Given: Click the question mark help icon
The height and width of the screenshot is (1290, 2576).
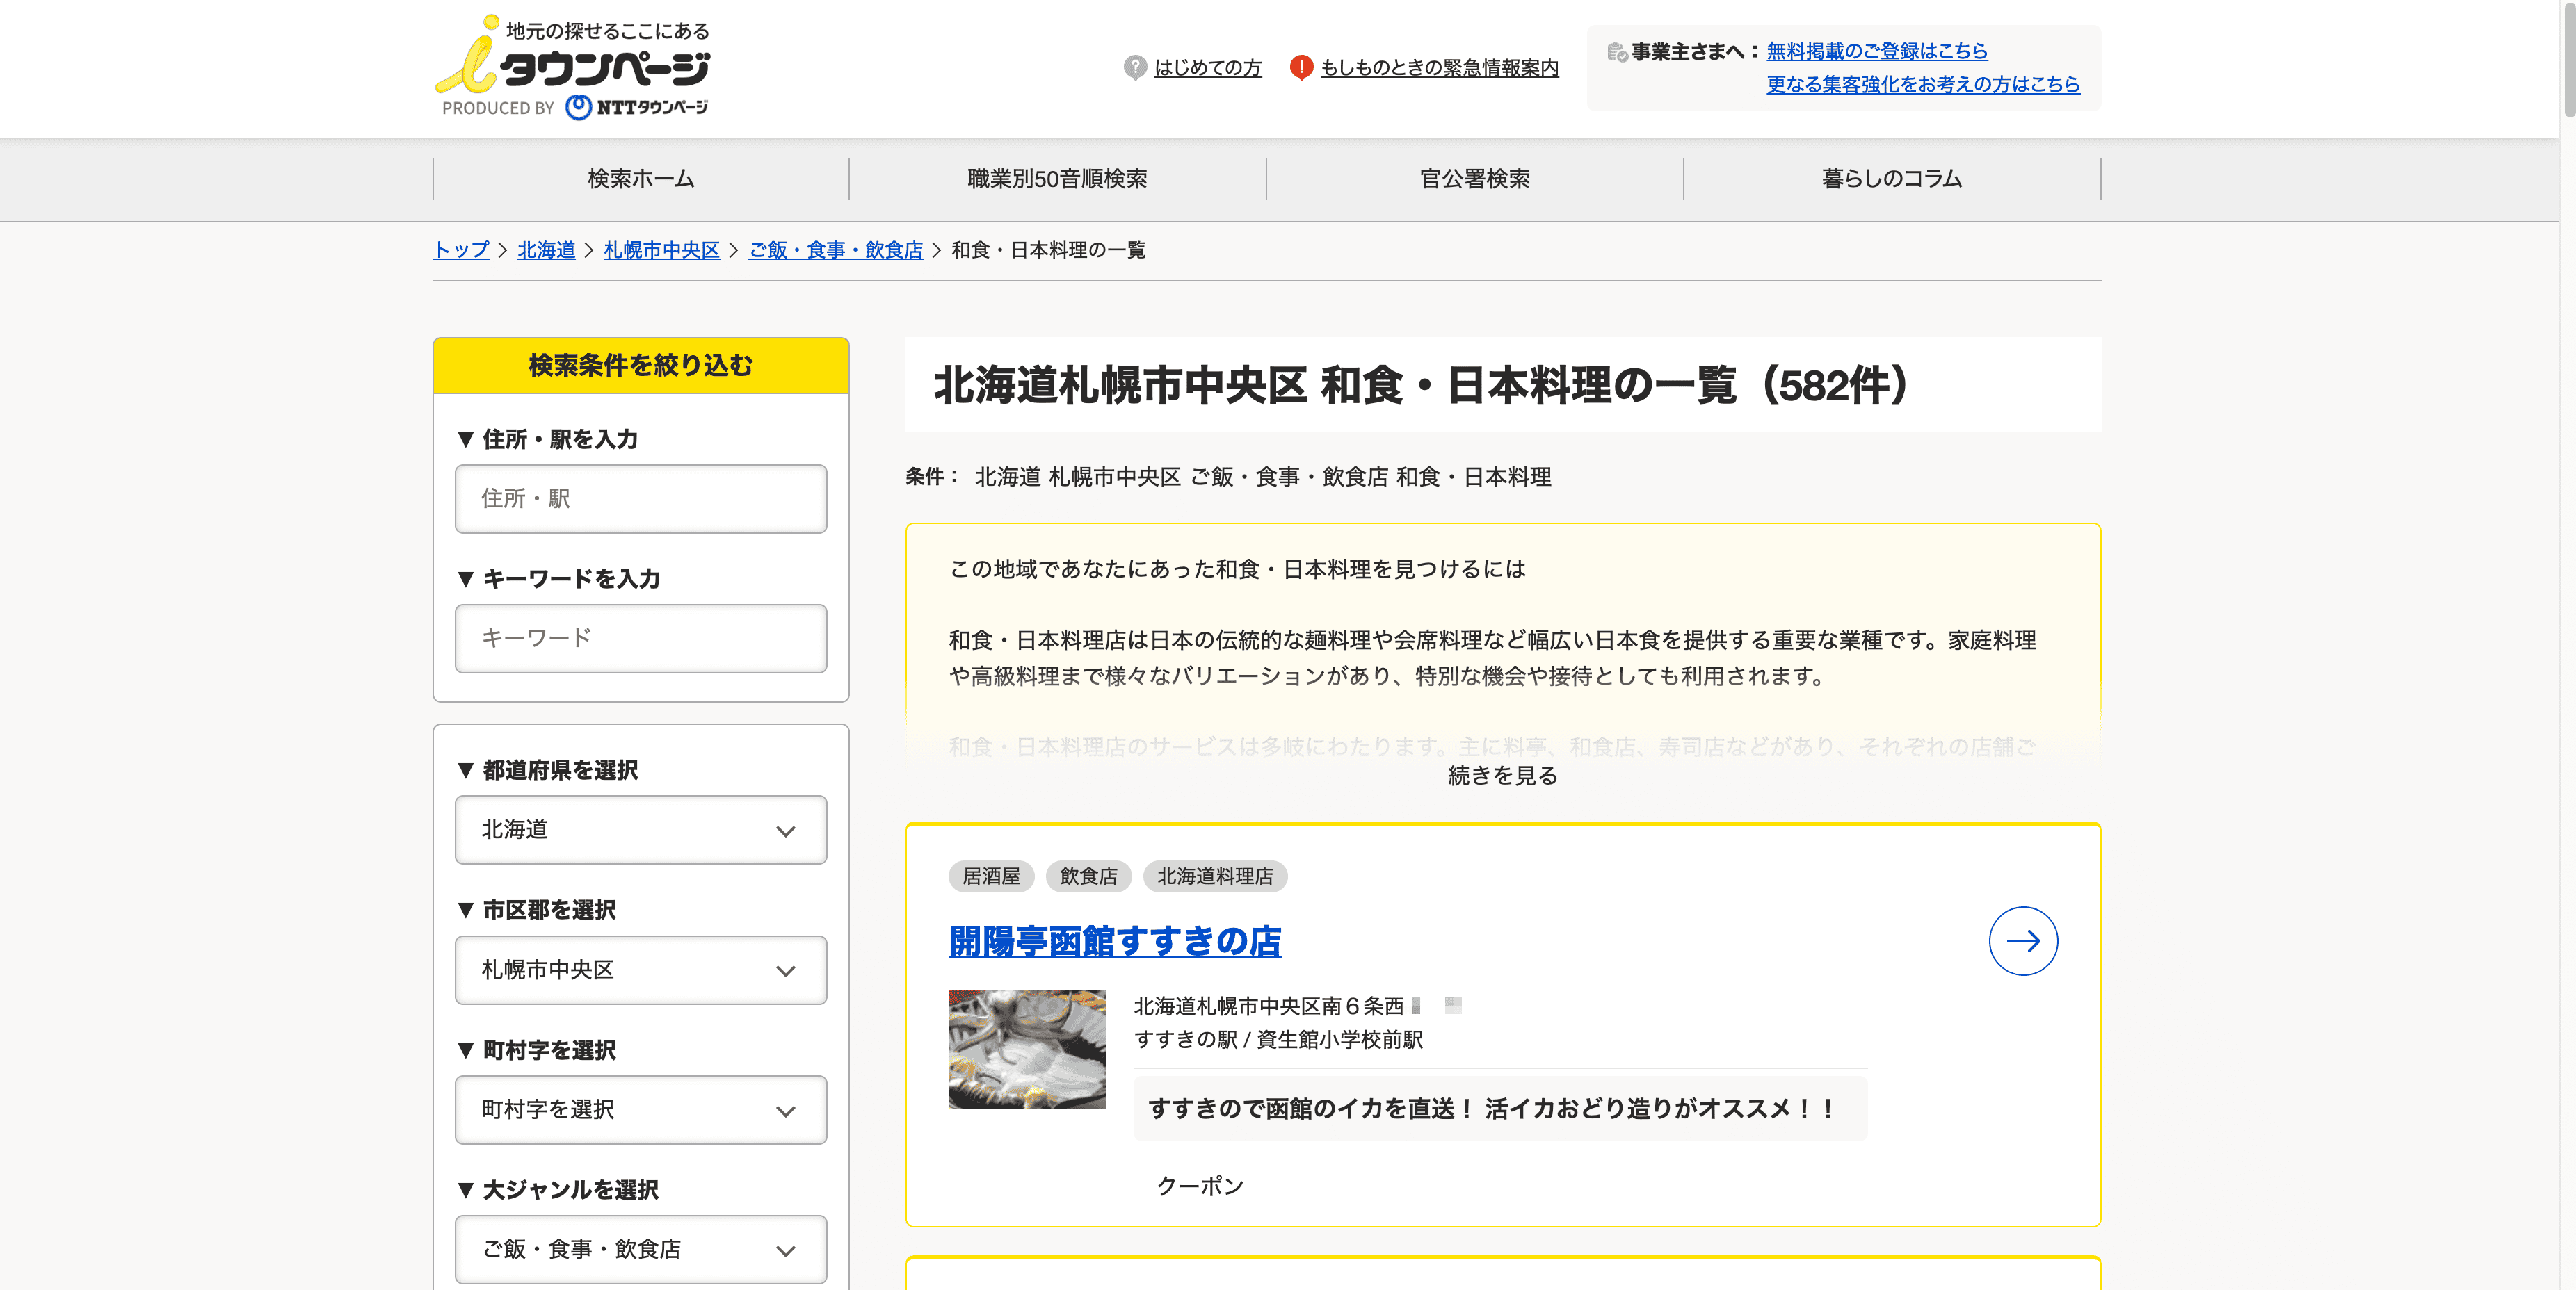Looking at the screenshot, I should click(x=1134, y=68).
